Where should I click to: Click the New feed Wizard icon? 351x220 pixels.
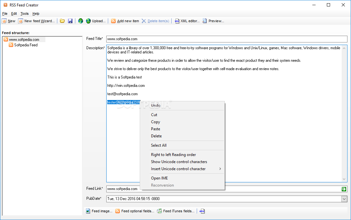click(21, 21)
